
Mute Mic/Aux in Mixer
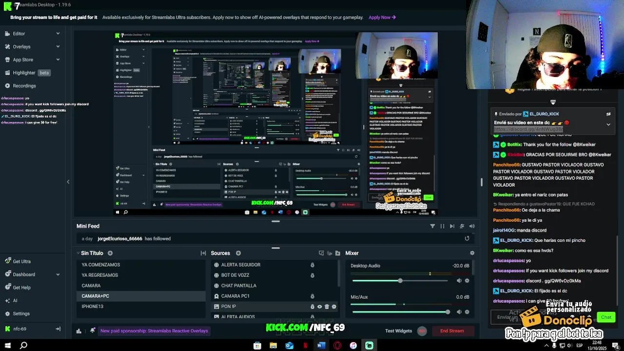(459, 312)
